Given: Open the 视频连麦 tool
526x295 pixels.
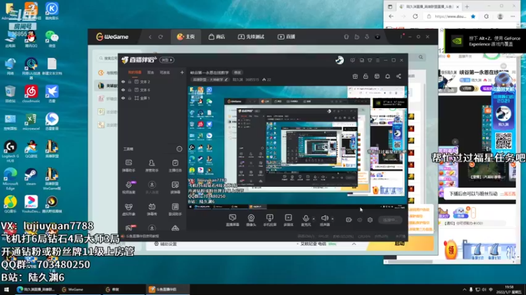Looking at the screenshot, I should [x=128, y=187].
